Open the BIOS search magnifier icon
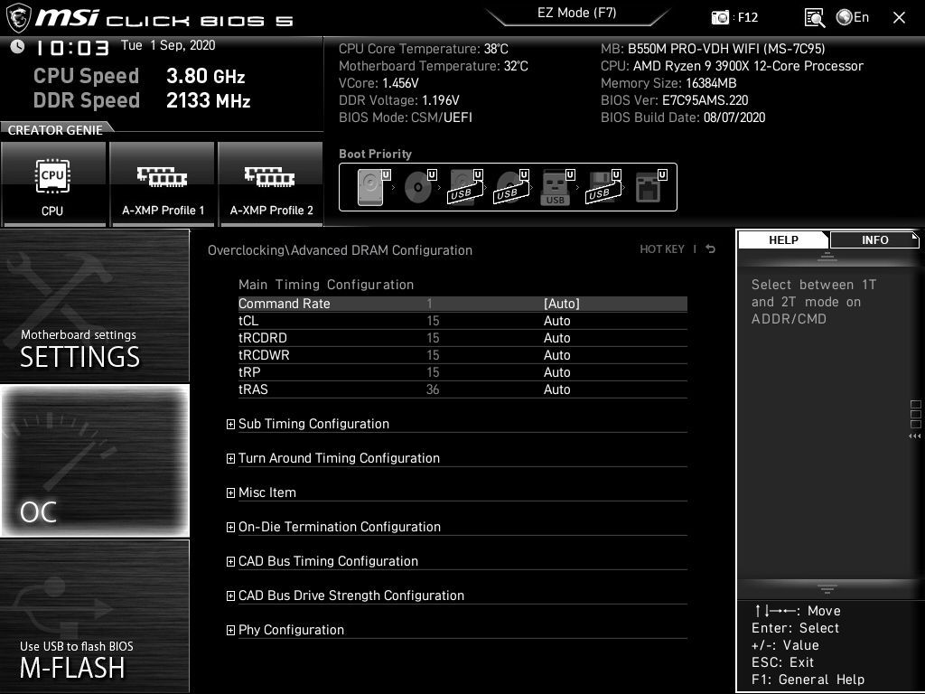 (x=815, y=18)
